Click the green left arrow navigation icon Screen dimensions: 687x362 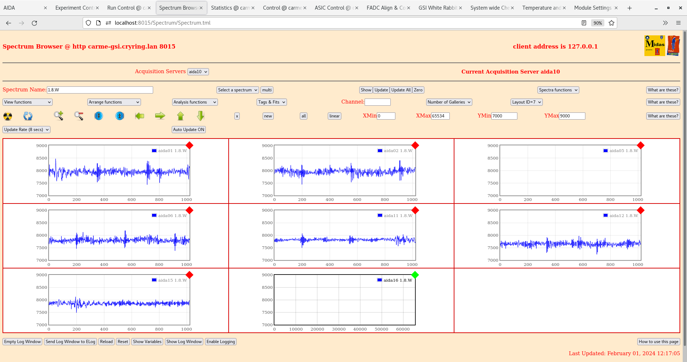click(140, 116)
